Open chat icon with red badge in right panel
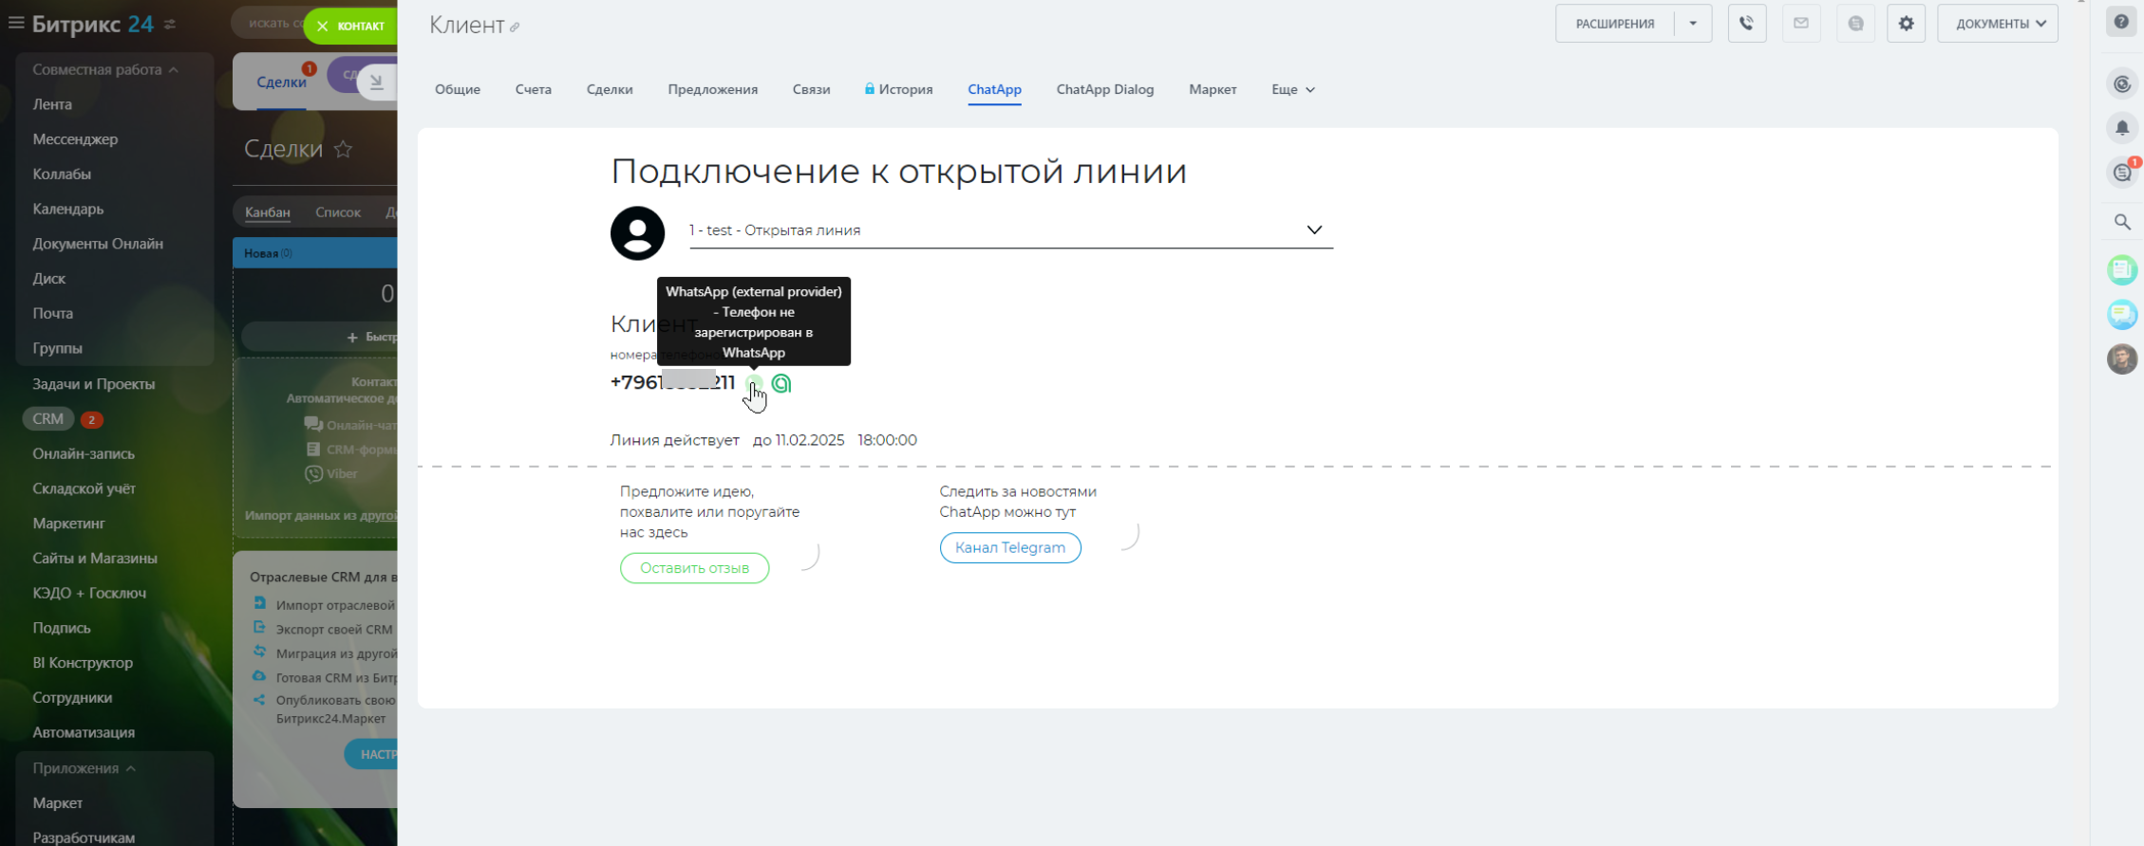 coord(2122,173)
